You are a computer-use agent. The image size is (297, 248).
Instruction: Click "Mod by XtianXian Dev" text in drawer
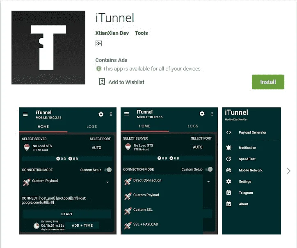click(236, 119)
